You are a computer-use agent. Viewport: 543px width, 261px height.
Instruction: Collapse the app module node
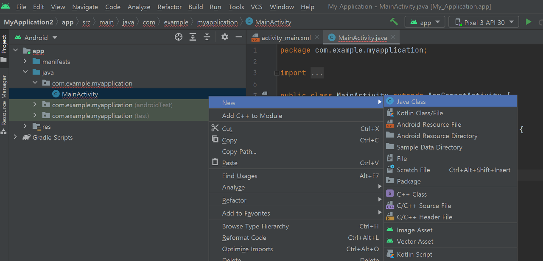click(x=16, y=51)
